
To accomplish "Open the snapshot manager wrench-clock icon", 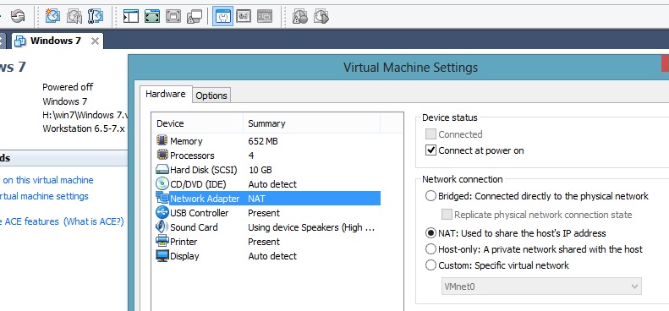I will [x=96, y=16].
